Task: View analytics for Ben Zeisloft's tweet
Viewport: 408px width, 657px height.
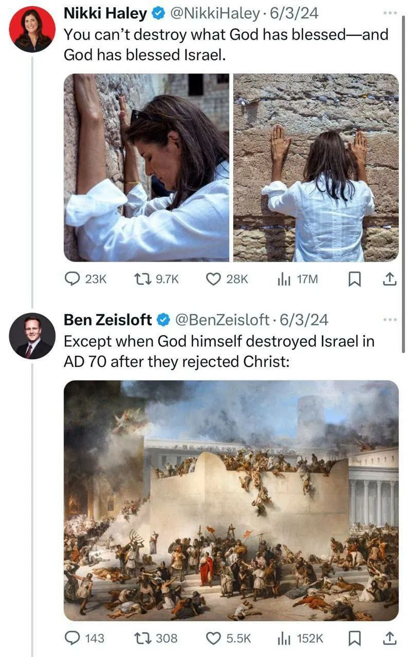Action: pos(283,638)
